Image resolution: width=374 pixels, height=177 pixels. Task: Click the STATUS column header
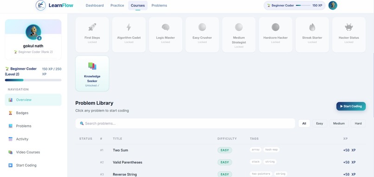pos(86,139)
